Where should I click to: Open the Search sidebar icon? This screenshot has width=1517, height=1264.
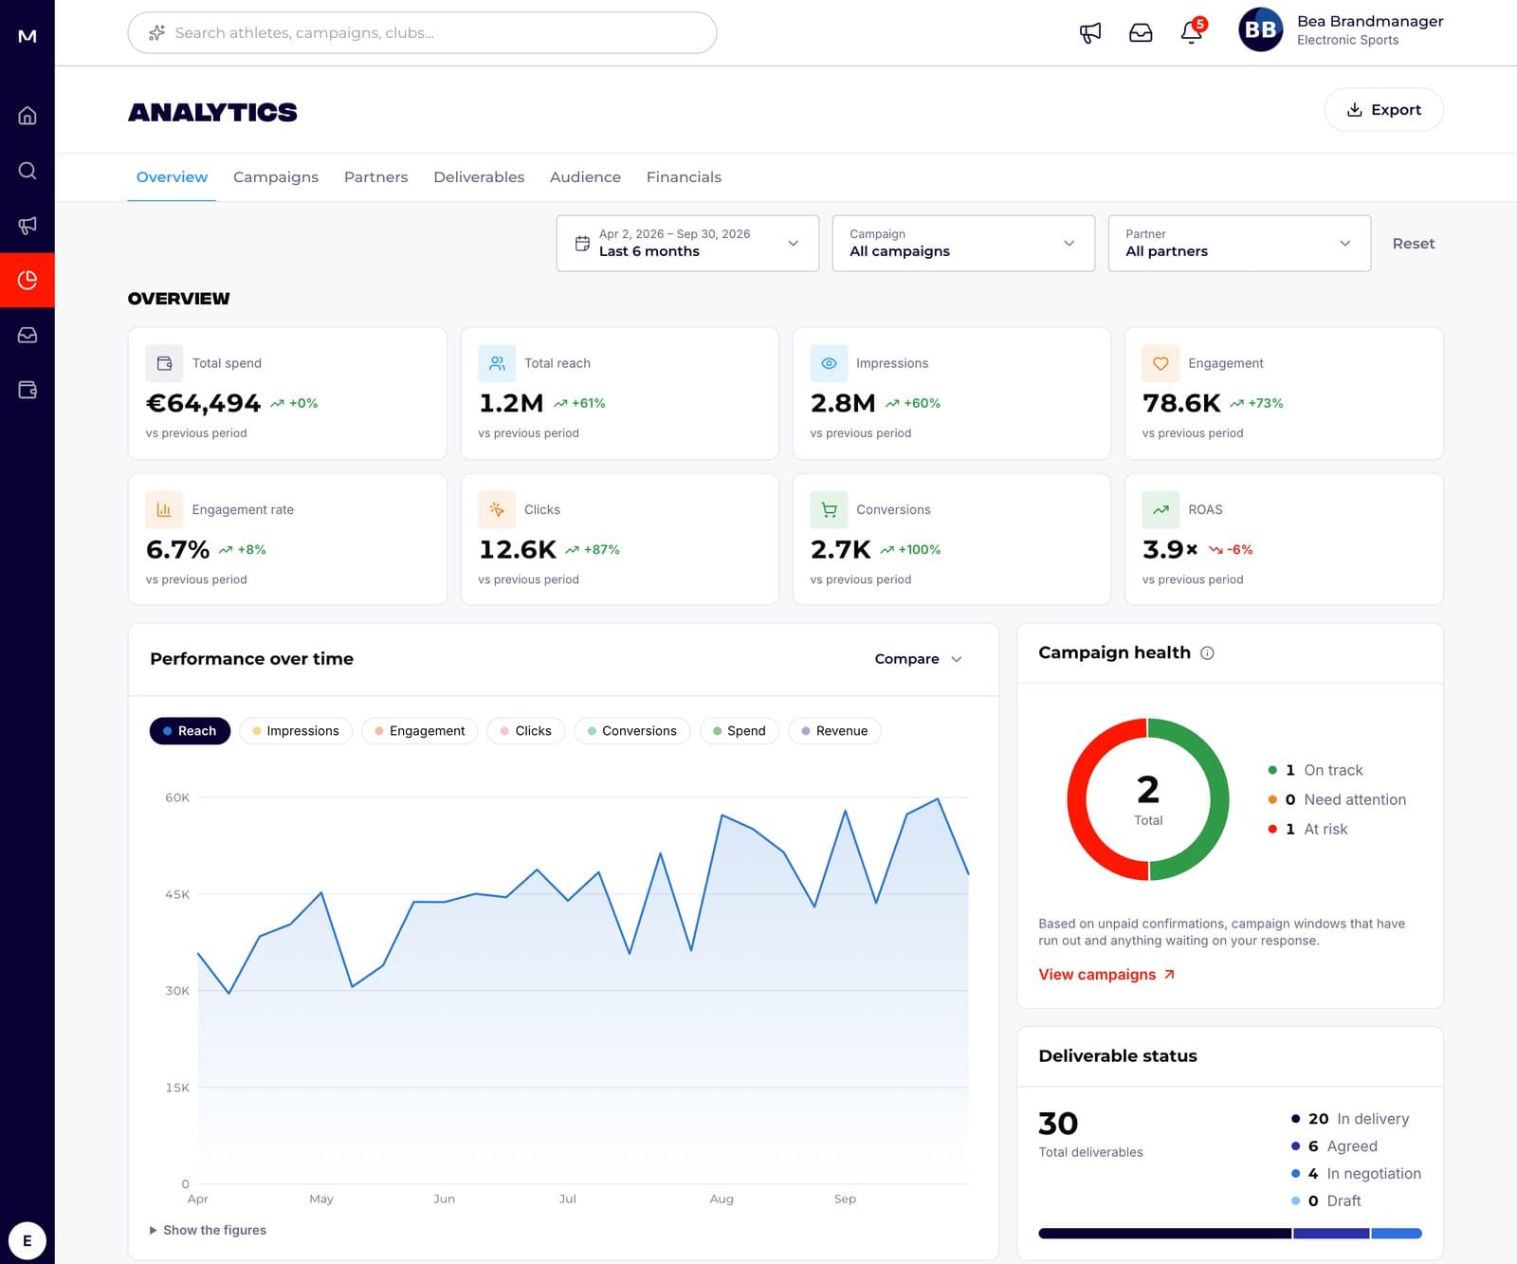[27, 171]
